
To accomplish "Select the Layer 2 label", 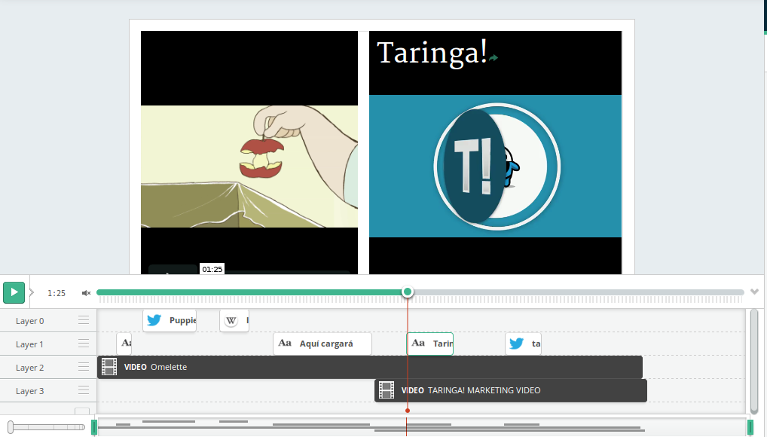I will click(30, 368).
